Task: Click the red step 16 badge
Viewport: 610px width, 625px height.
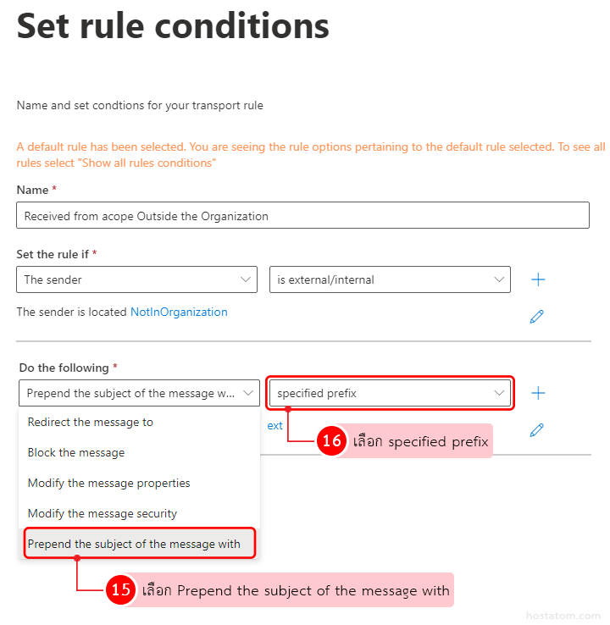Action: (331, 441)
